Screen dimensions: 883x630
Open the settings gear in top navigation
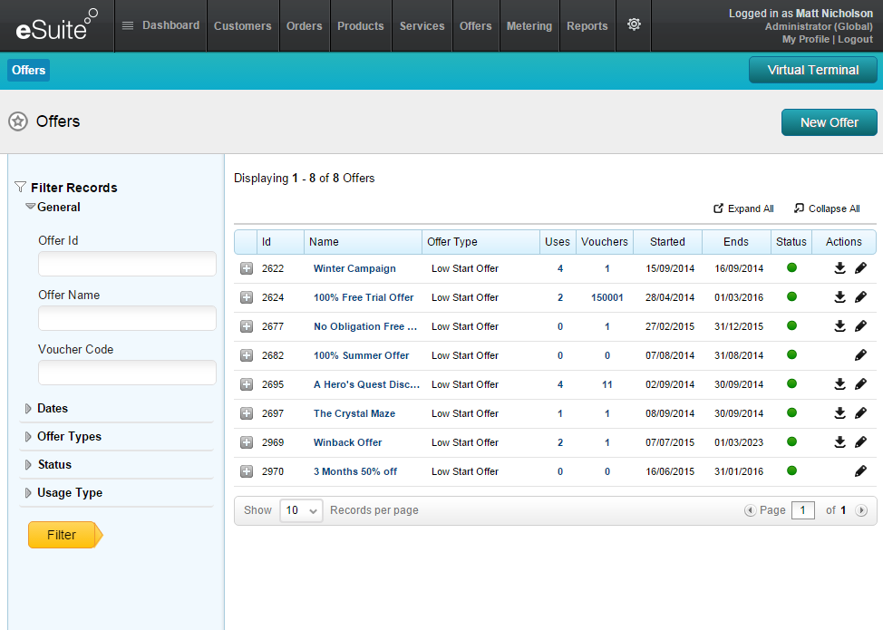[x=634, y=25]
